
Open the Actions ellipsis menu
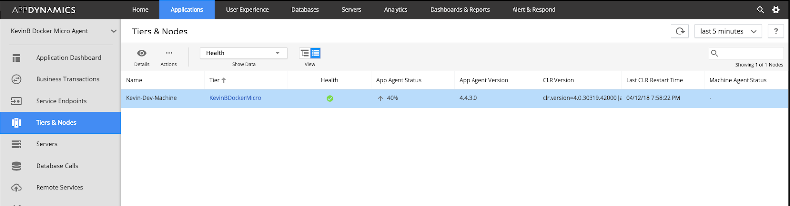(169, 53)
